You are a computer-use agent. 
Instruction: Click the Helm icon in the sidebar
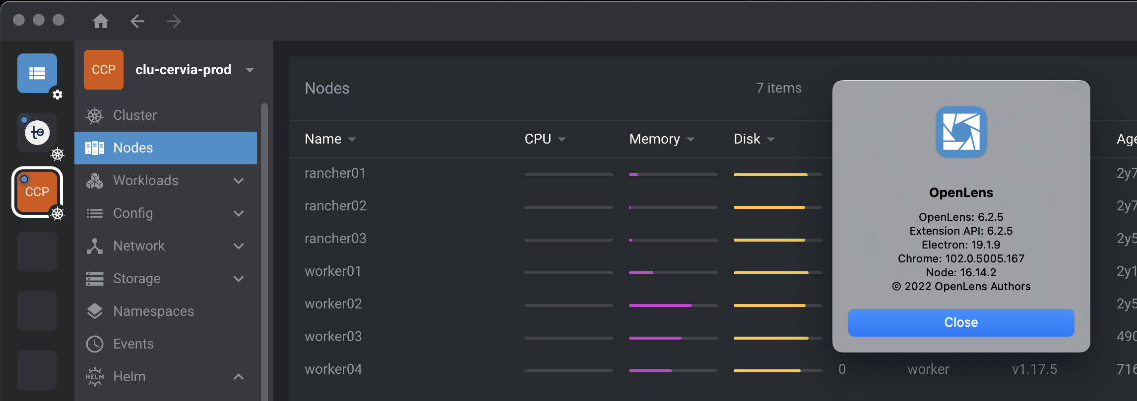(94, 376)
